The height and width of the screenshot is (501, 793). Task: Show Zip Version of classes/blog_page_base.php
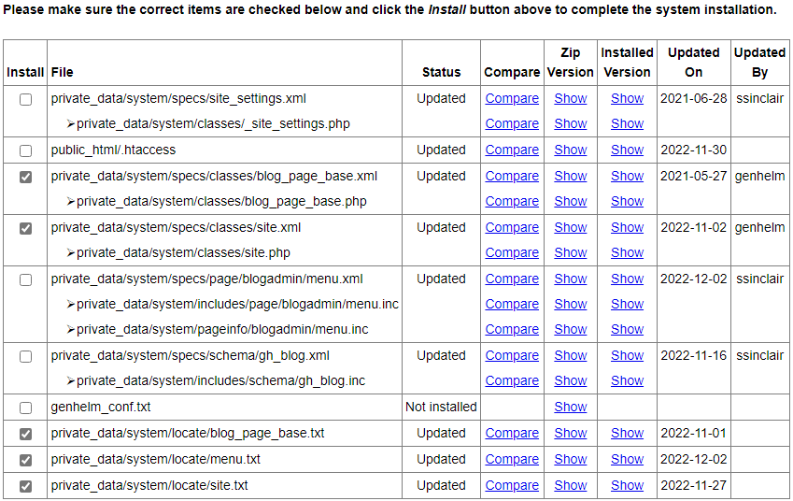tap(570, 201)
